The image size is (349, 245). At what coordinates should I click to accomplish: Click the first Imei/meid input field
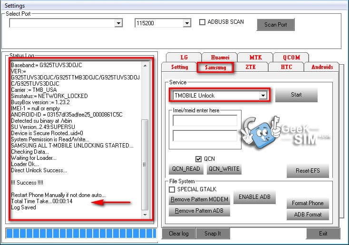click(x=204, y=121)
